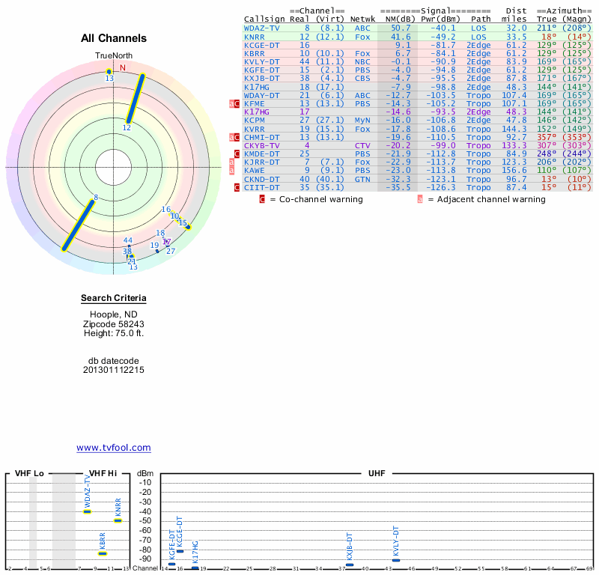Select the channel 13 dot near TrueNorth
Screen dimensions: 599x575
(109, 72)
